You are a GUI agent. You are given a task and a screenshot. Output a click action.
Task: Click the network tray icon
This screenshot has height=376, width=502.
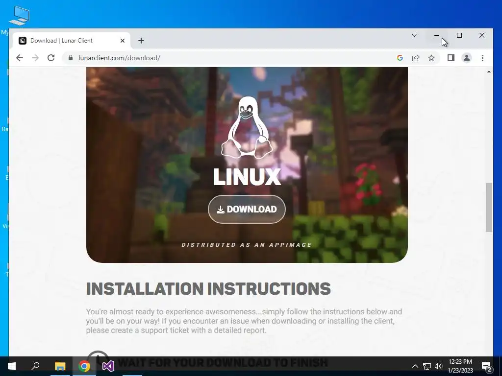coord(427,366)
